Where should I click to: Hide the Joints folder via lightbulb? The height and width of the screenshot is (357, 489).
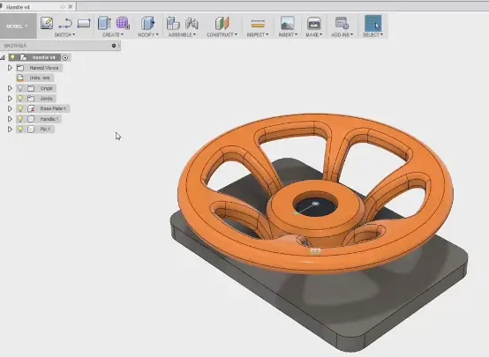point(20,99)
